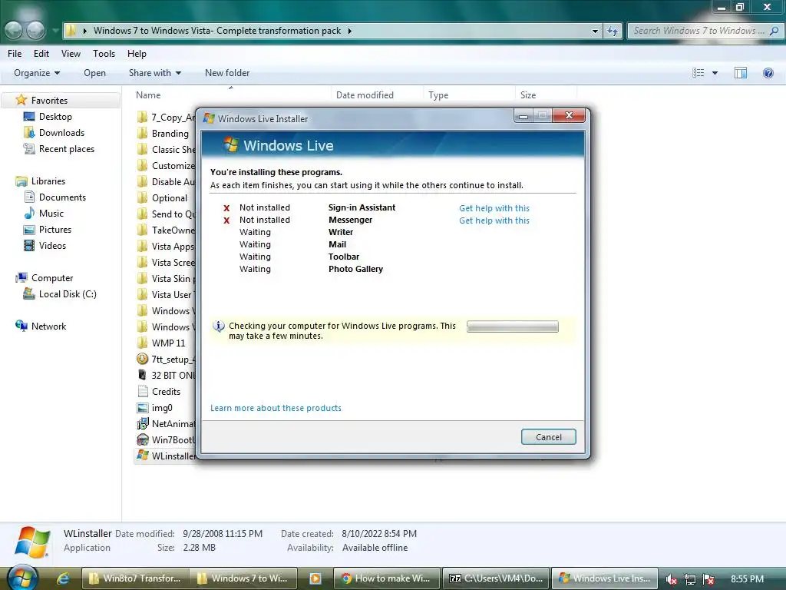Select the Credits text file icon

coord(142,391)
